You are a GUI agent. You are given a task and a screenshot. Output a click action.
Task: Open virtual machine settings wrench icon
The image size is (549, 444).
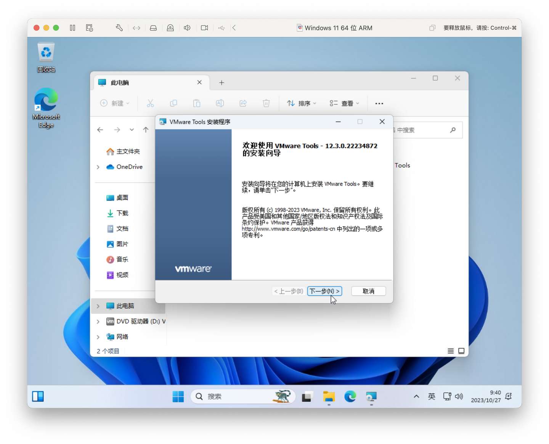coord(119,28)
